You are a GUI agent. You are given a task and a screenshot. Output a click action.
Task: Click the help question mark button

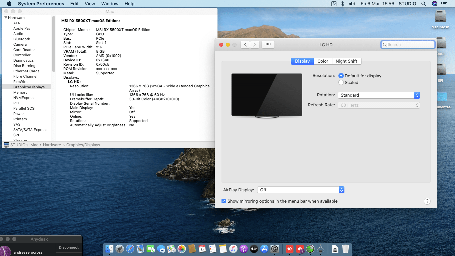(427, 201)
